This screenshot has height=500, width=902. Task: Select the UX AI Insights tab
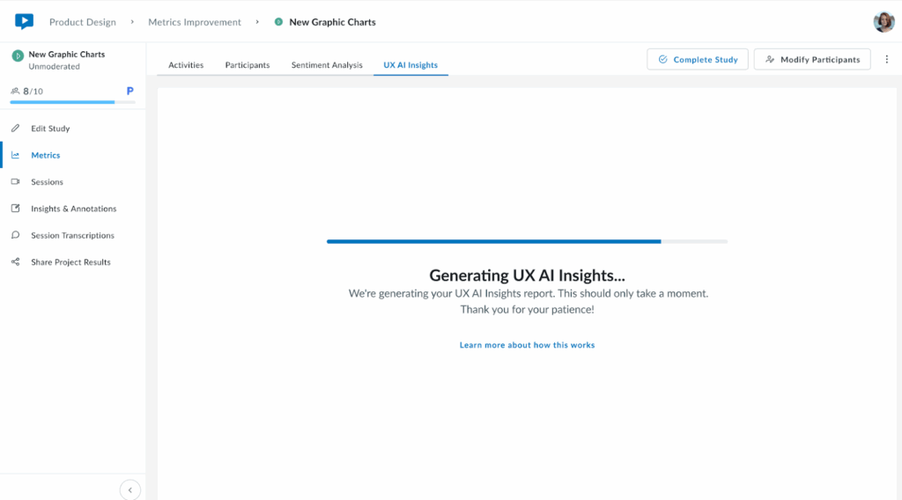point(410,65)
